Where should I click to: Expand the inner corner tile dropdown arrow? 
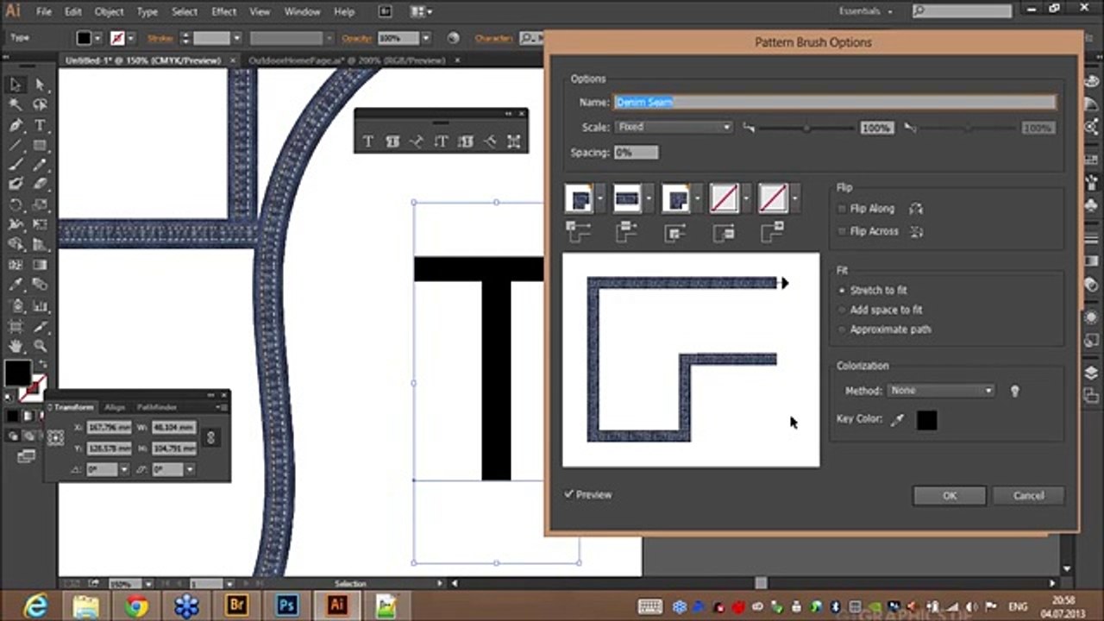[697, 198]
